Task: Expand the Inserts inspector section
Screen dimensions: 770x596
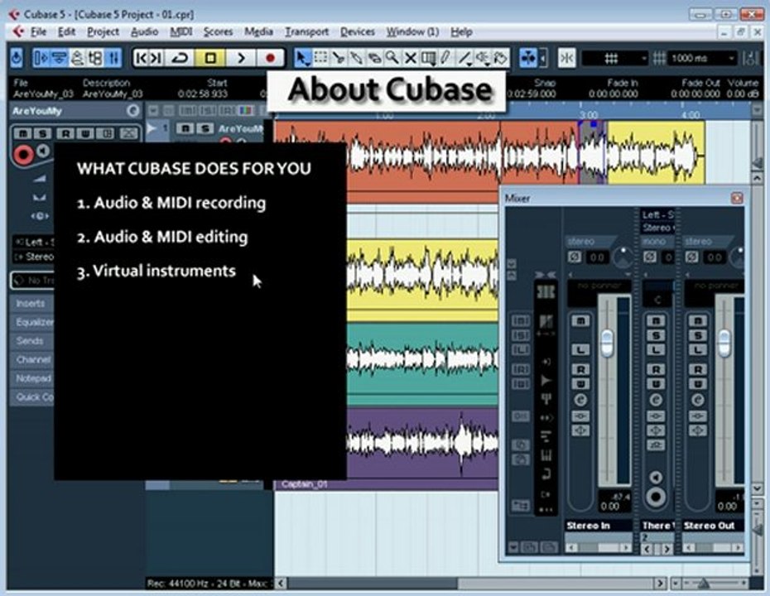Action: tap(31, 304)
